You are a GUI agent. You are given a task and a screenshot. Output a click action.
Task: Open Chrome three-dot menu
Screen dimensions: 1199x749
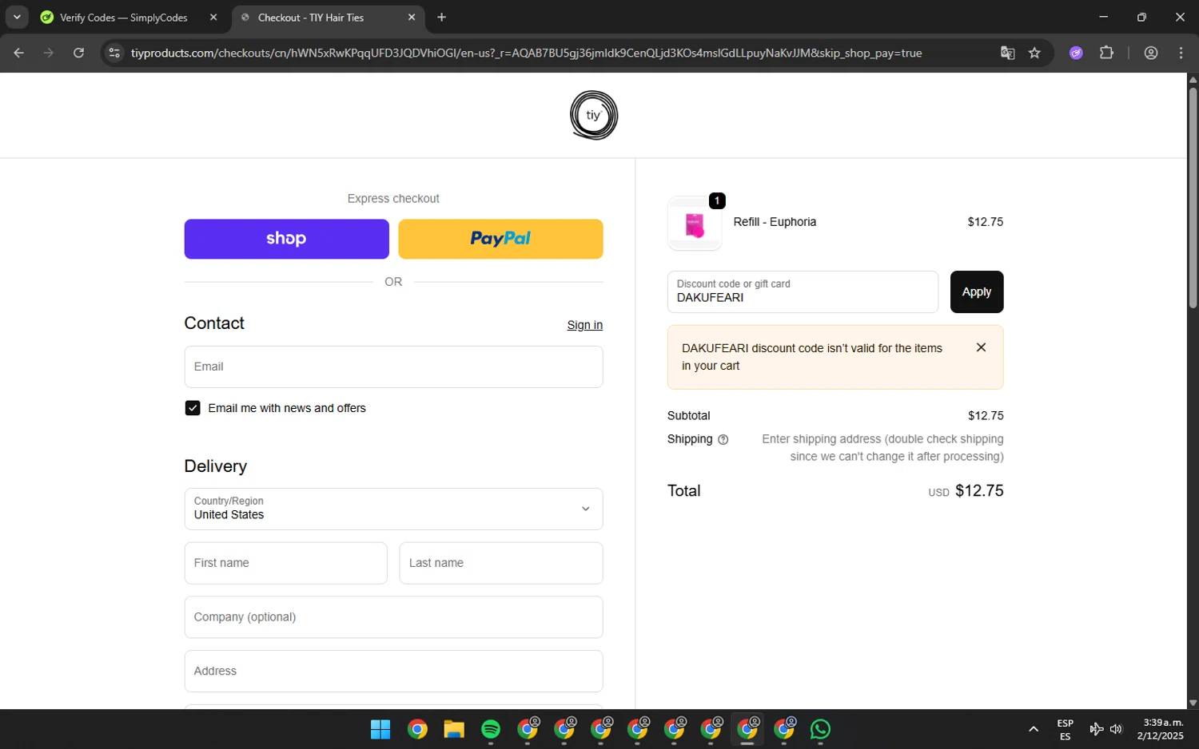click(1181, 53)
